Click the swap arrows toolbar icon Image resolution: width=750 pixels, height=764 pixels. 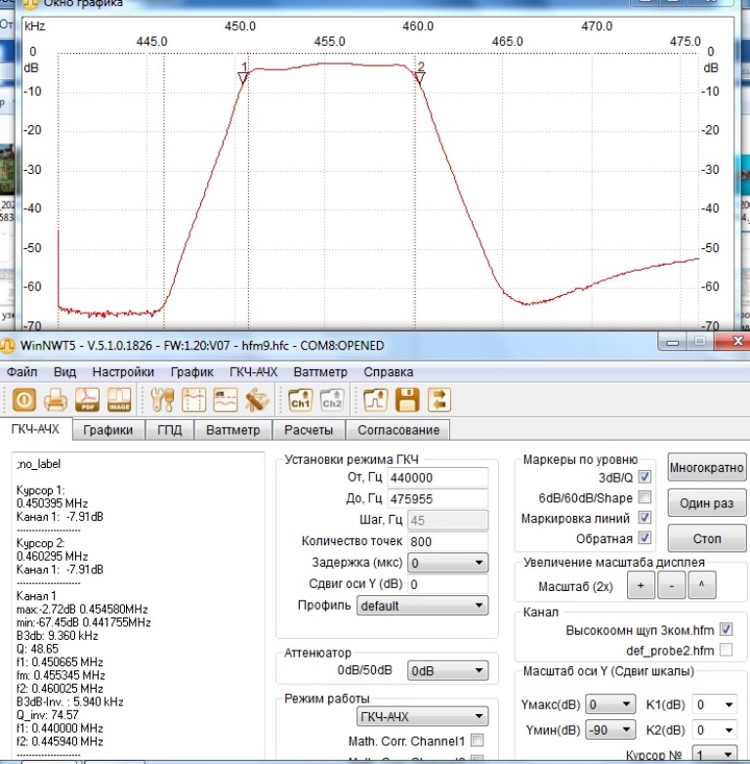click(439, 400)
